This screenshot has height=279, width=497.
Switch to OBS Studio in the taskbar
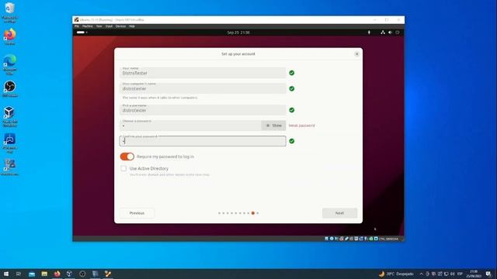click(82, 274)
